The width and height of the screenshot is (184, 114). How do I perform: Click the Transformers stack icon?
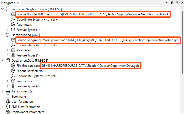coord(8,91)
